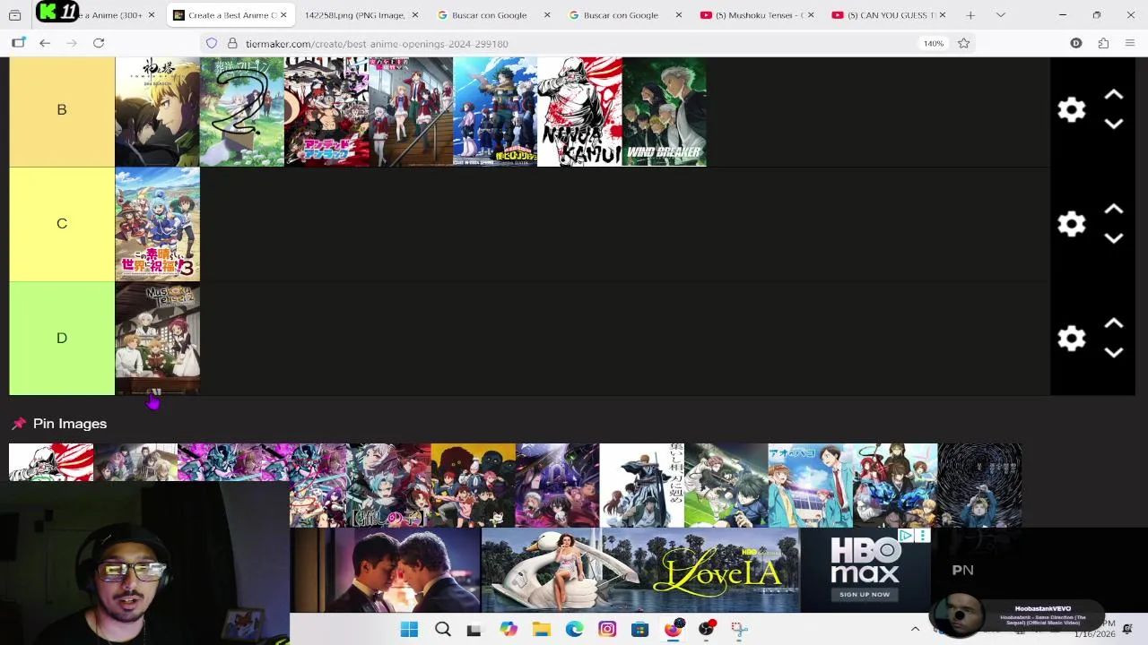Open Microsoft Edge from taskbar
Viewport: 1148px width, 645px height.
pos(574,629)
